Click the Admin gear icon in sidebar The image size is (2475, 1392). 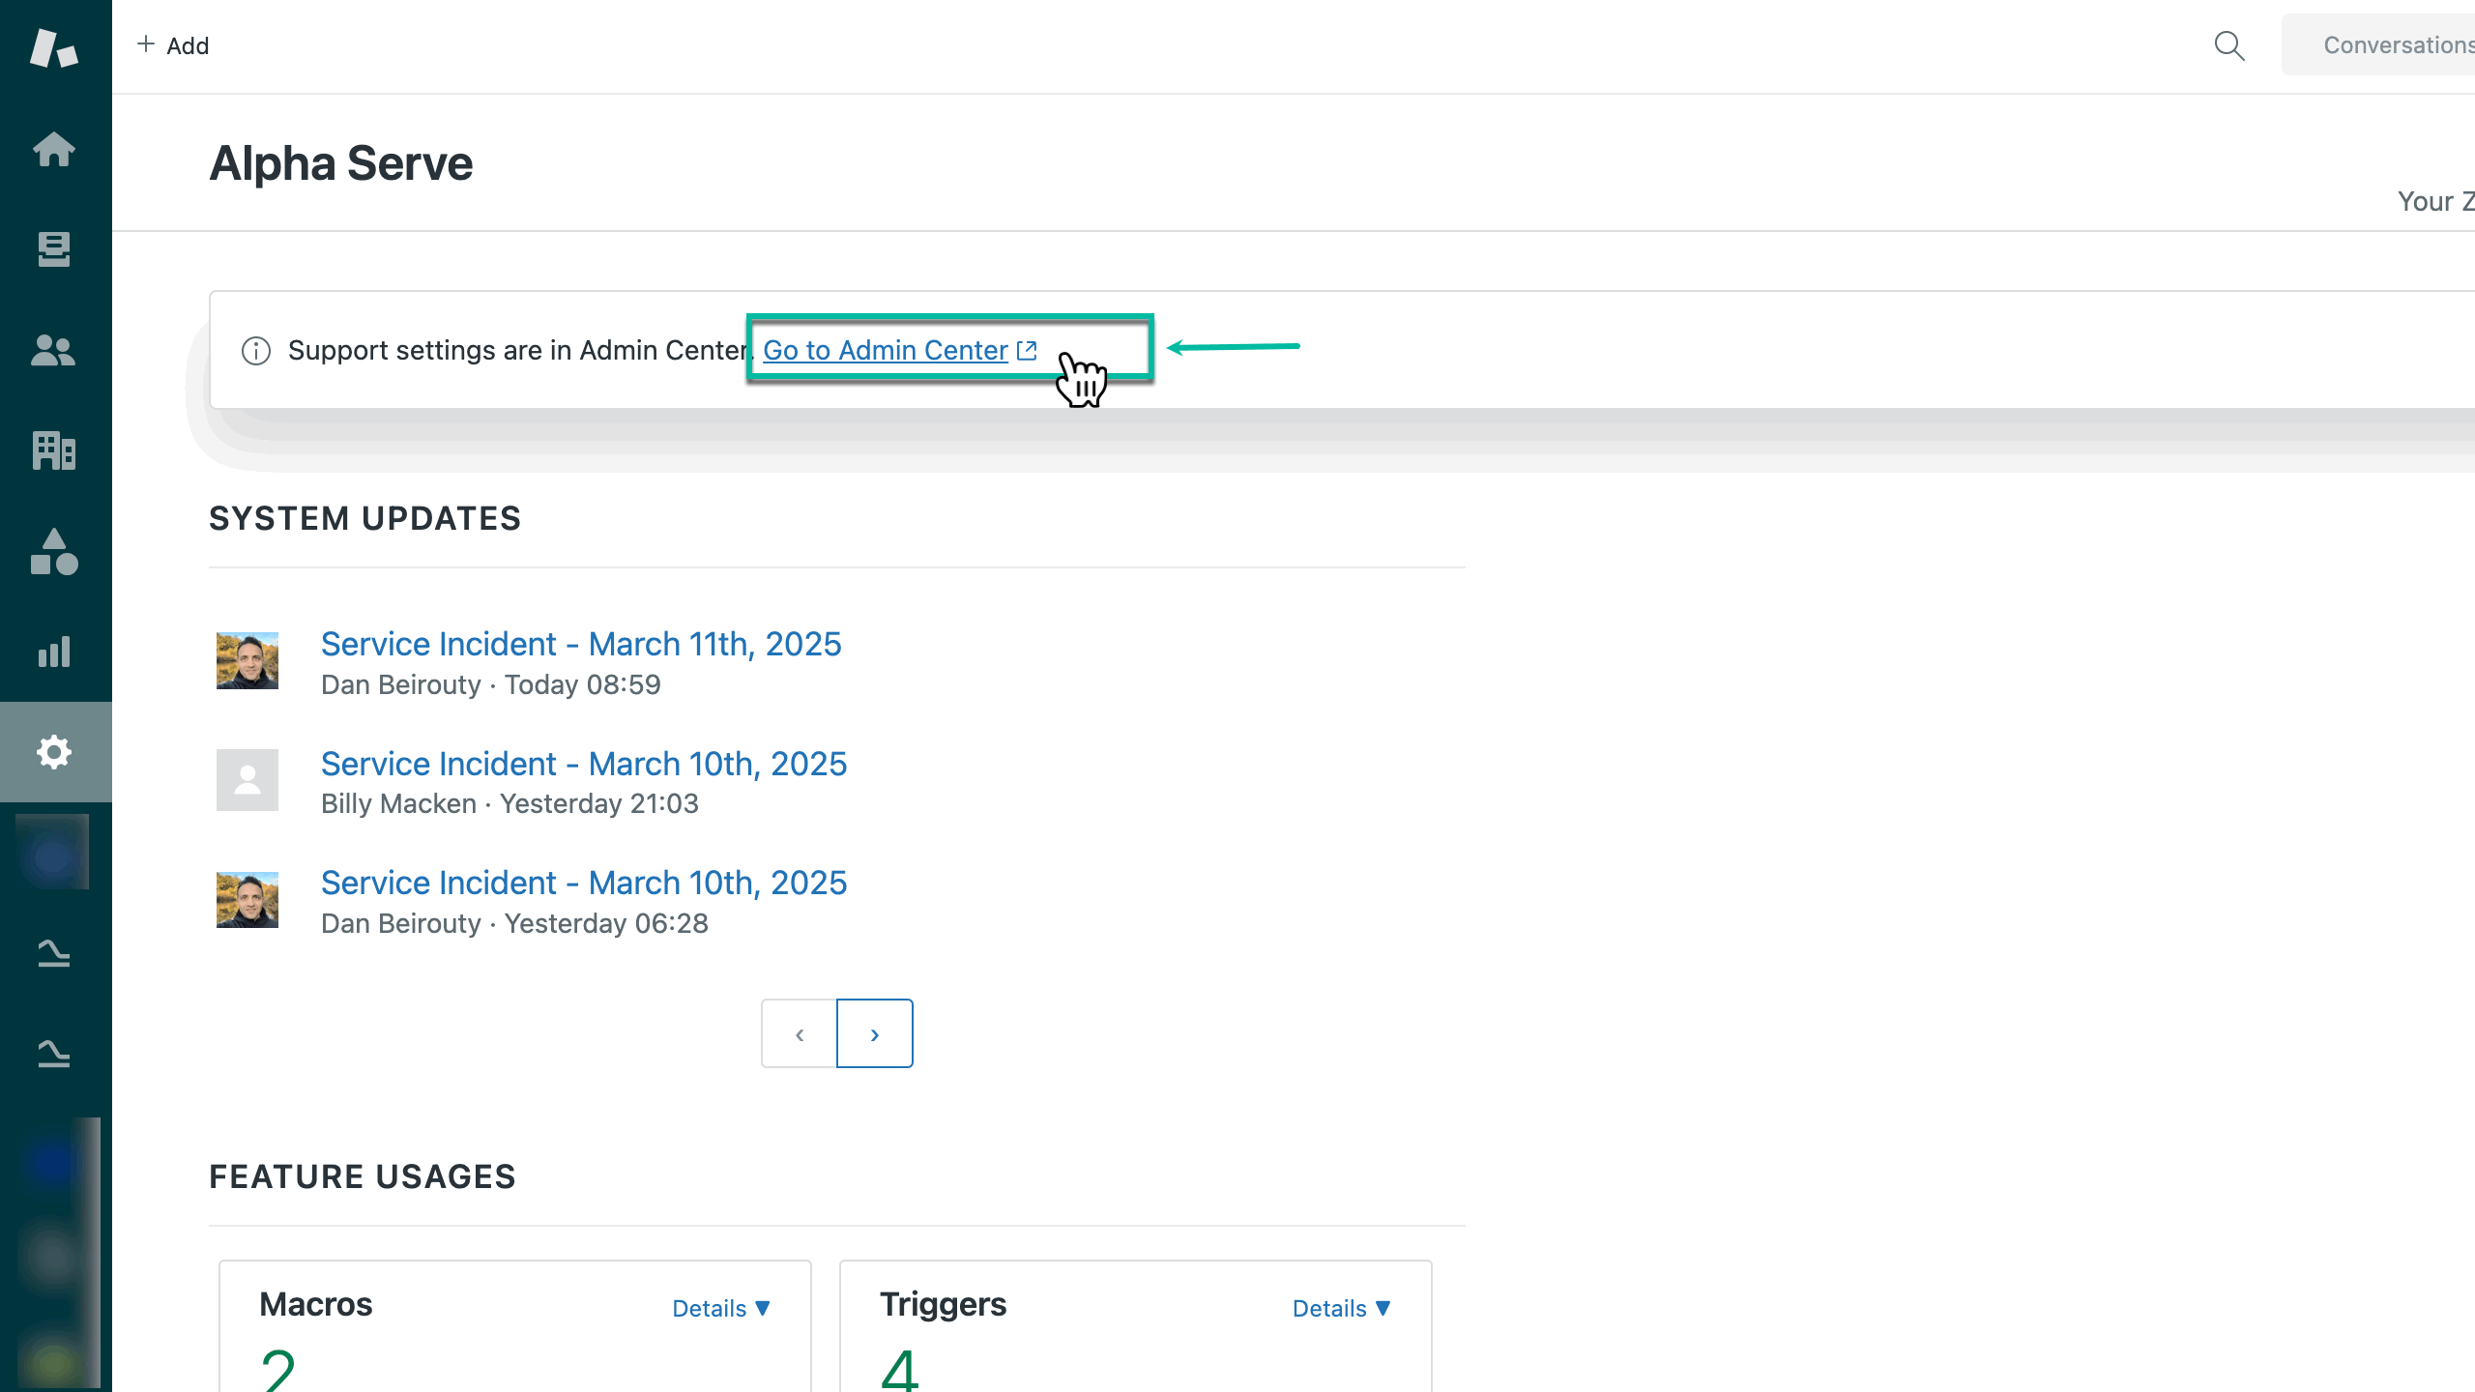click(x=54, y=752)
